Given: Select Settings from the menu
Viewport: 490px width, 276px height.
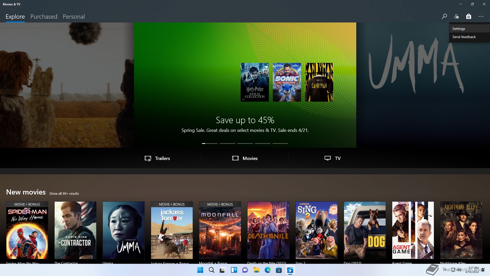Looking at the screenshot, I should (469, 29).
